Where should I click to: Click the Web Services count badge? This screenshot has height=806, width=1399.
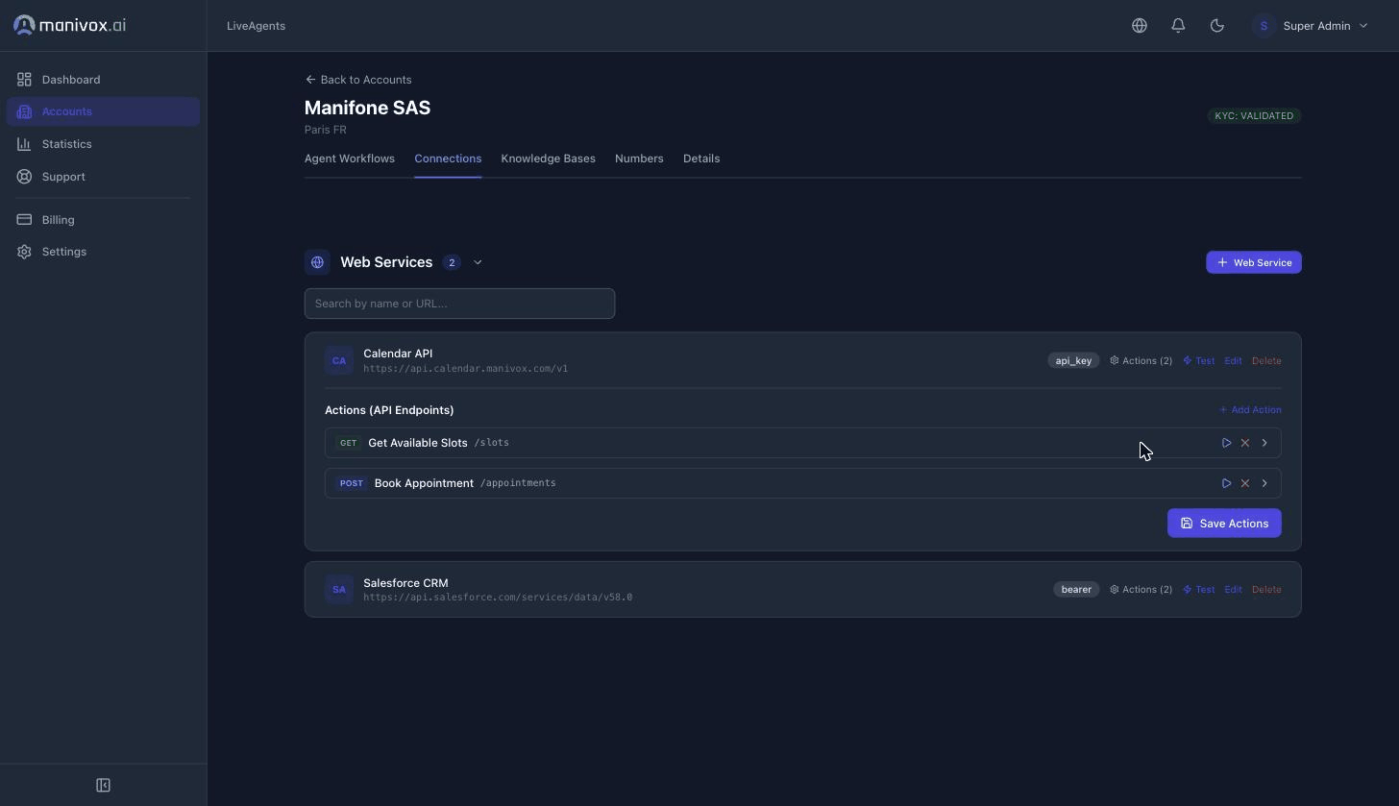[452, 262]
